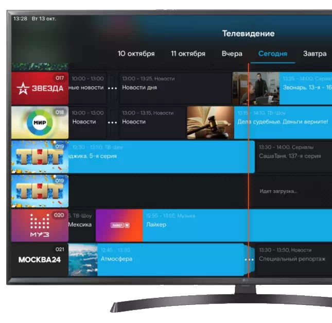The width and height of the screenshot is (332, 323).
Task: Expand the ellipsis between the МИР Новости programs
Action: click(112, 122)
